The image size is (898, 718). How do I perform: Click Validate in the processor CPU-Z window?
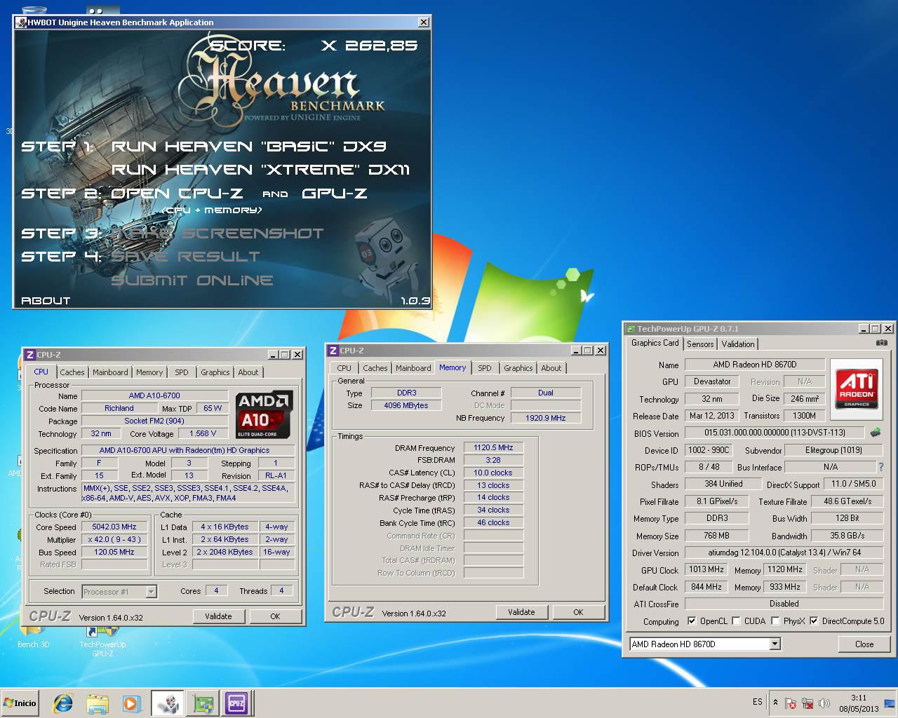tap(218, 616)
